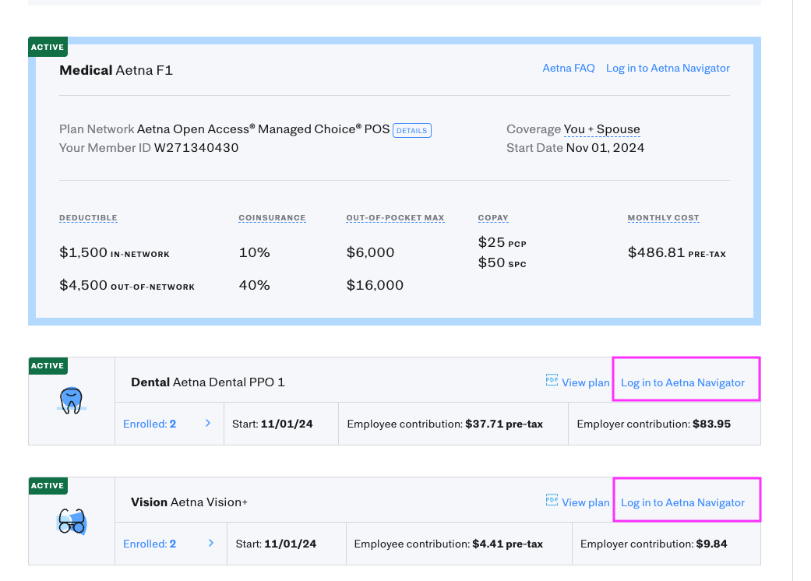Click the ACTIVE badge on Medical card
Screen dimensions: 811x581
48,47
